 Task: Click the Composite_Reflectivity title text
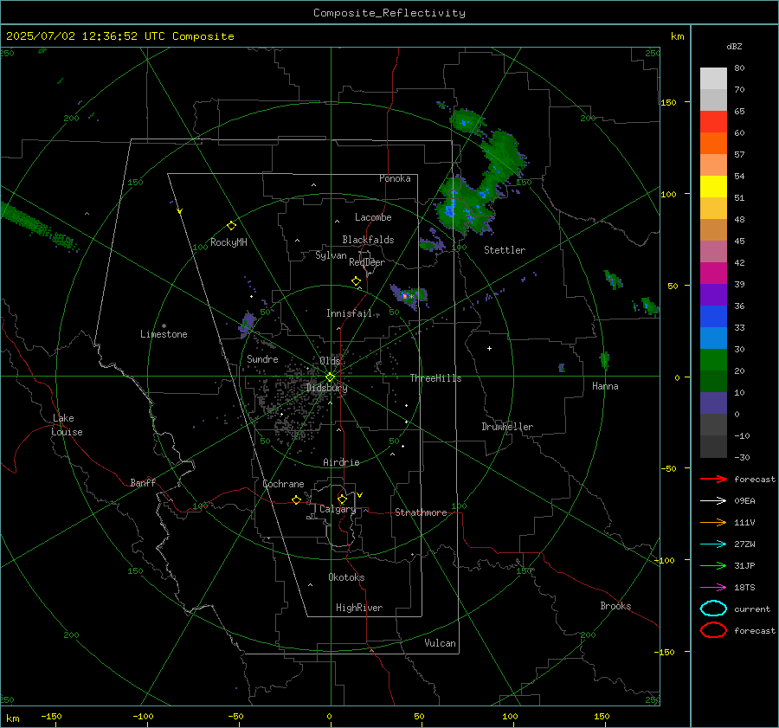point(389,13)
